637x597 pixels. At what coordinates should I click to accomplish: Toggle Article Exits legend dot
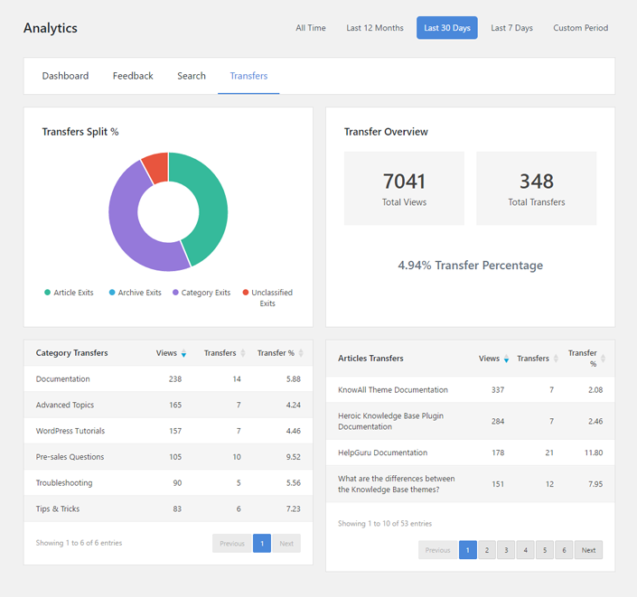click(x=48, y=293)
